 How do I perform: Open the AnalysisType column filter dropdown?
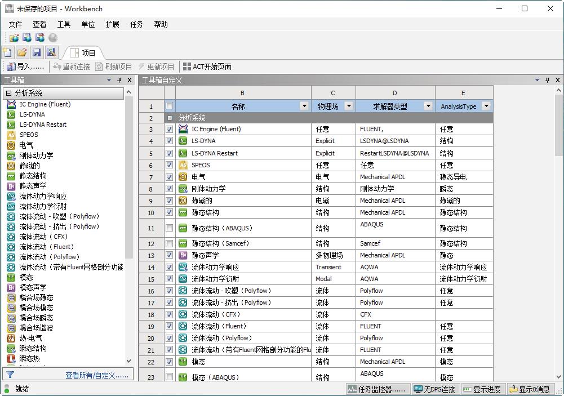[486, 106]
